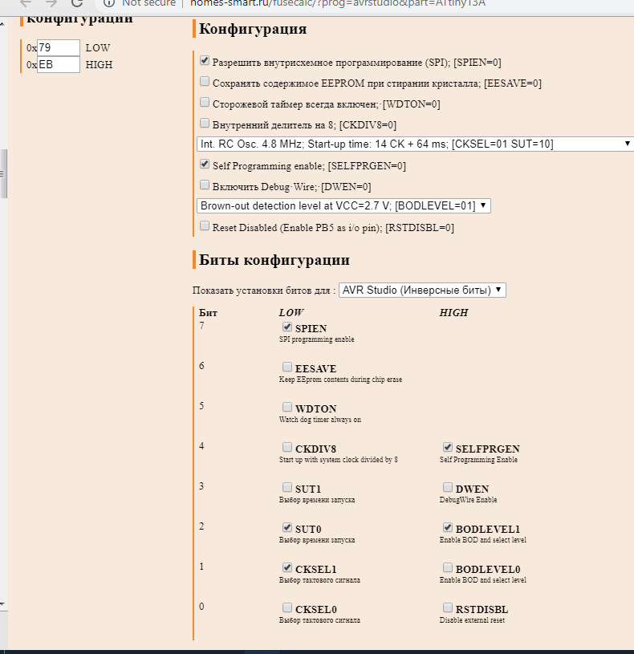Toggle Self Programming enable [SELFPRGEN=0]
Viewport: 634px width, 654px height.
(205, 164)
